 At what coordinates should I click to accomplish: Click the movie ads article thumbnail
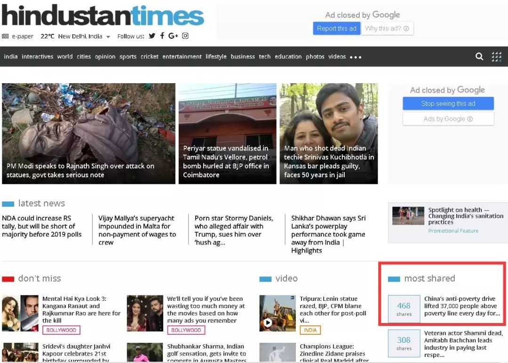pyautogui.click(x=145, y=313)
